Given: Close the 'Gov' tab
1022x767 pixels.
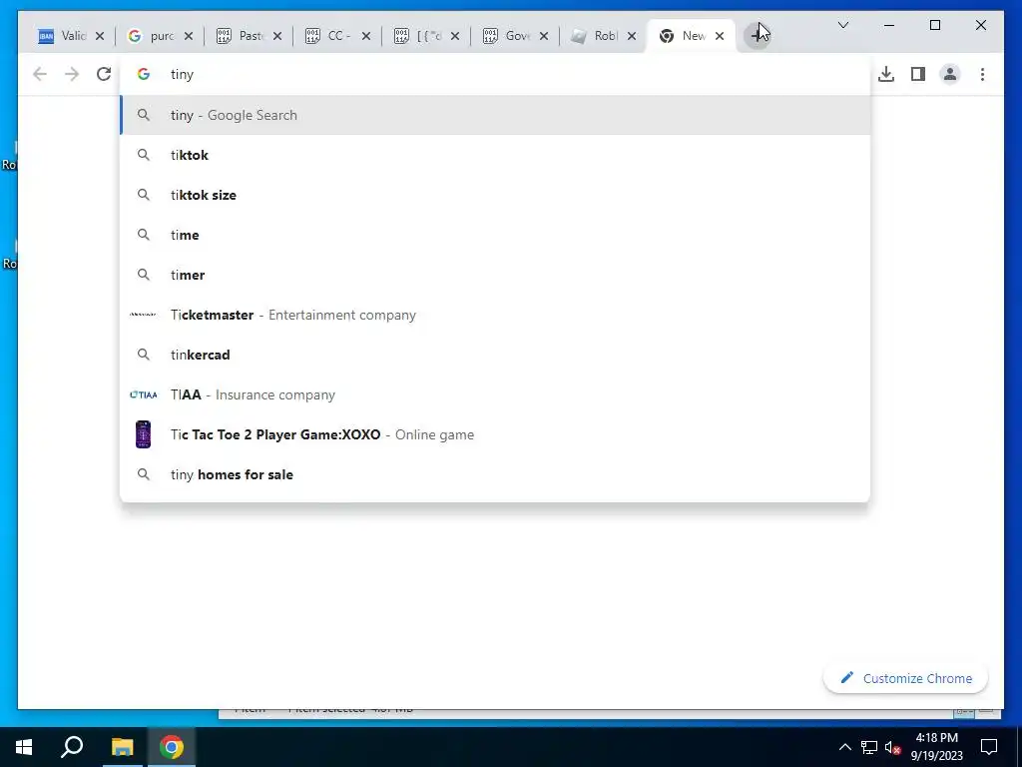Looking at the screenshot, I should [x=544, y=36].
